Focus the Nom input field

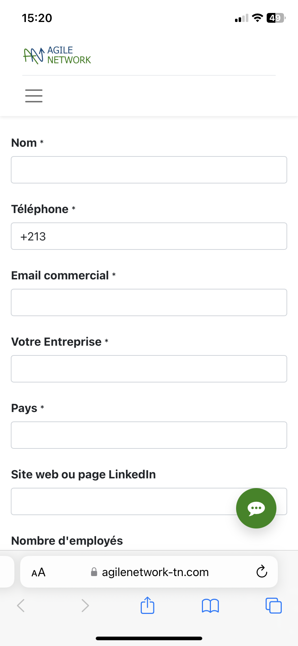(x=149, y=170)
